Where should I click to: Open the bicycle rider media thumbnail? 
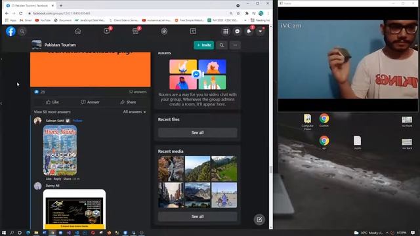pos(224,195)
